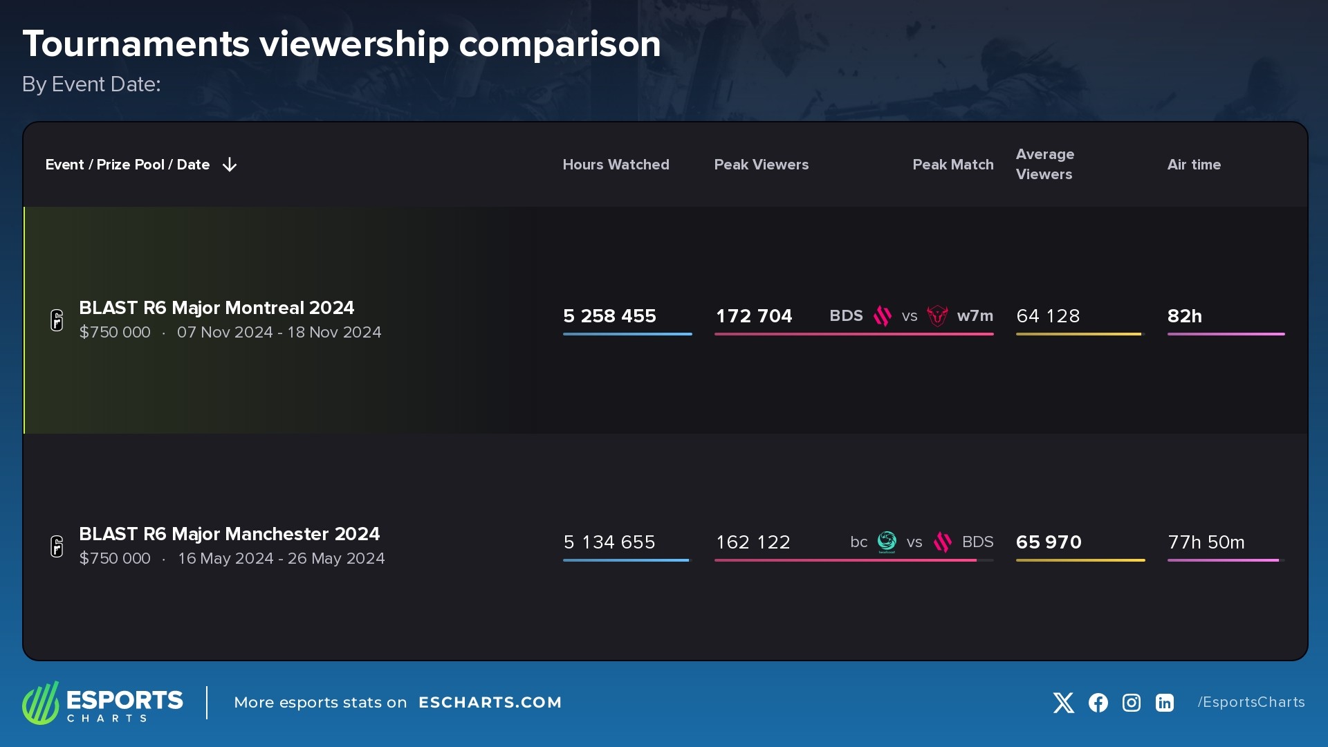The height and width of the screenshot is (747, 1328).
Task: Open the BLAST R6 Major Manchester 2024 event
Action: [230, 534]
